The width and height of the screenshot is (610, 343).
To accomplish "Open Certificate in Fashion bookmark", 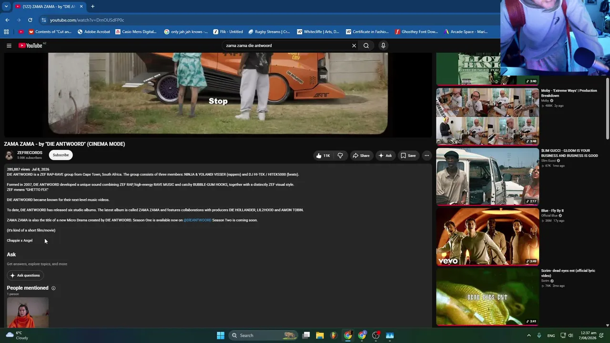I will (x=367, y=32).
